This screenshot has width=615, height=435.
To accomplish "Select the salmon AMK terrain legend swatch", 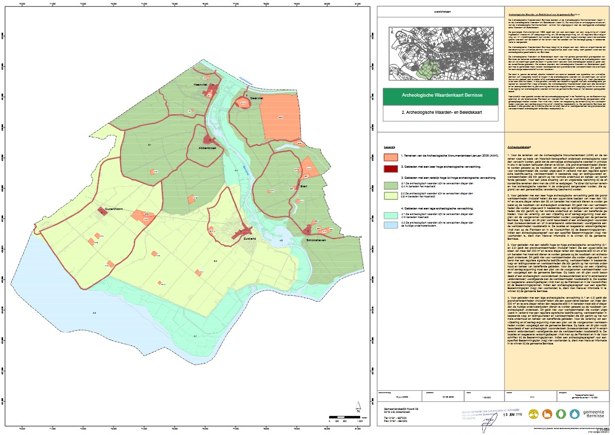I will click(x=391, y=156).
